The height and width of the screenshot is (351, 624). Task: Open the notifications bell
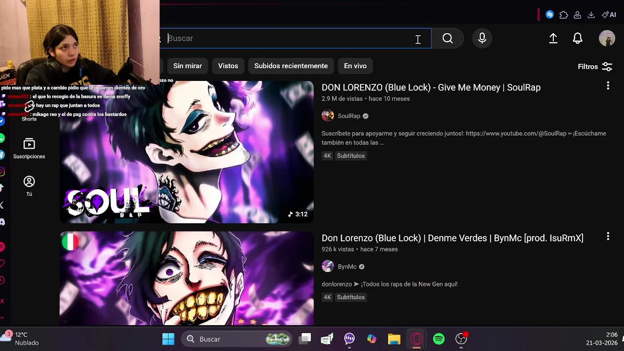pyautogui.click(x=578, y=39)
